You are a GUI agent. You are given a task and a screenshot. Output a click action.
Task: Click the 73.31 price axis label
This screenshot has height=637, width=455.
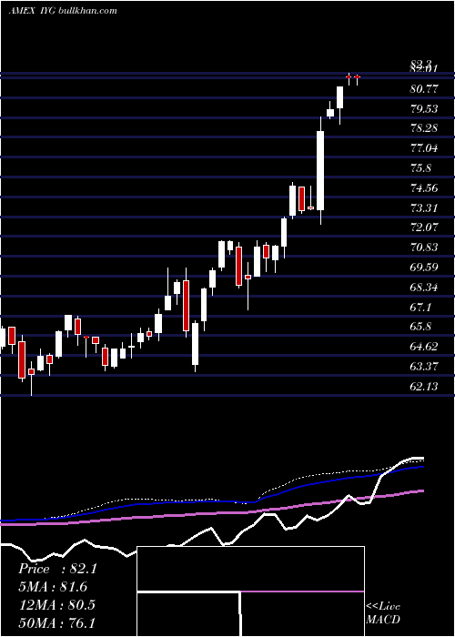(x=424, y=208)
